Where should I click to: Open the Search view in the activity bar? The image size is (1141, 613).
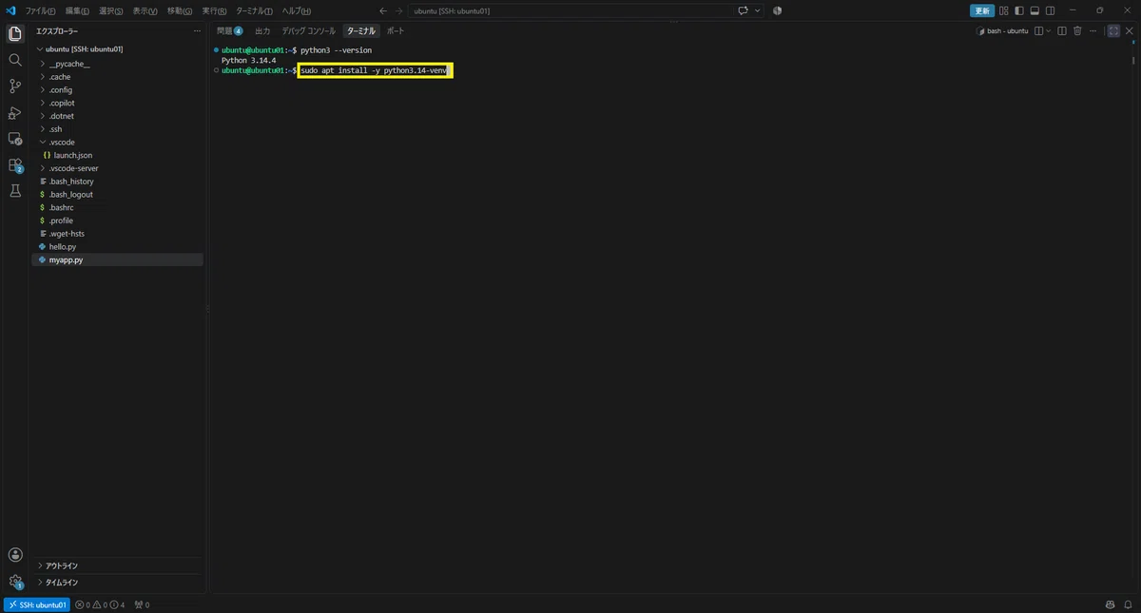click(15, 60)
